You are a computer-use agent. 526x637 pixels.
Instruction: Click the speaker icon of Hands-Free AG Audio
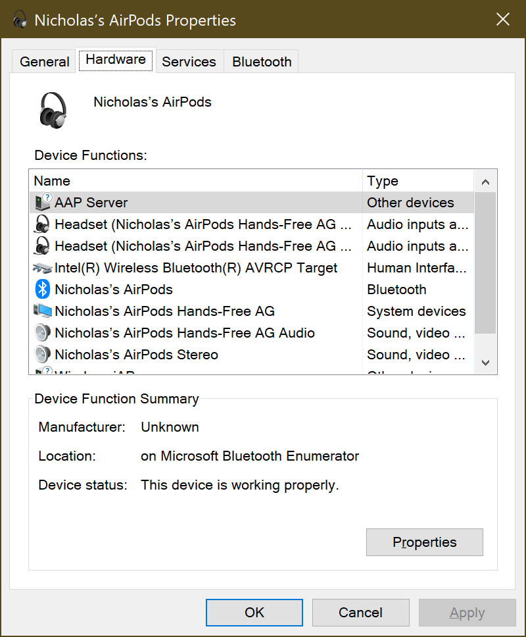point(43,333)
